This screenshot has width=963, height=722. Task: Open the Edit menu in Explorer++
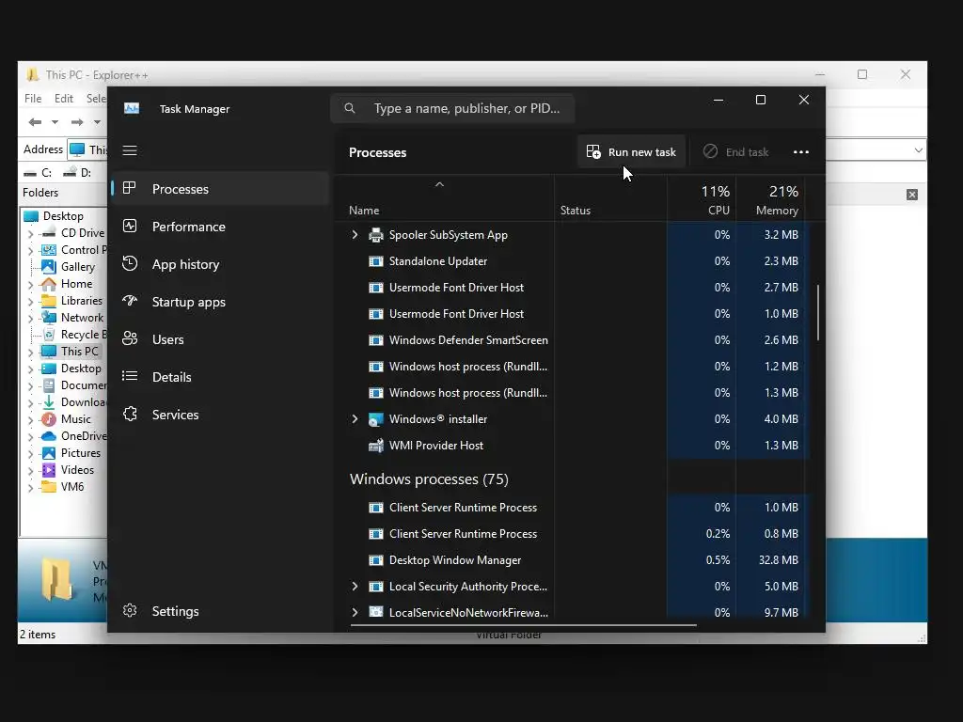pos(63,98)
